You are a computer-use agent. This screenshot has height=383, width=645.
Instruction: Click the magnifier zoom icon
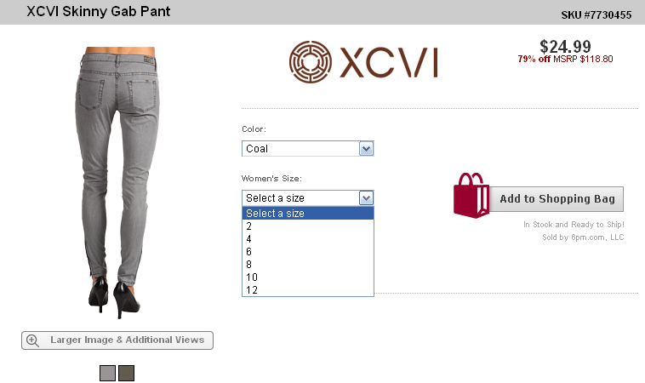pyautogui.click(x=32, y=340)
